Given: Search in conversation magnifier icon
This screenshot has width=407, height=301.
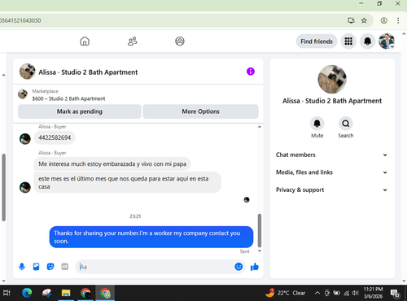Looking at the screenshot, I should pos(346,124).
